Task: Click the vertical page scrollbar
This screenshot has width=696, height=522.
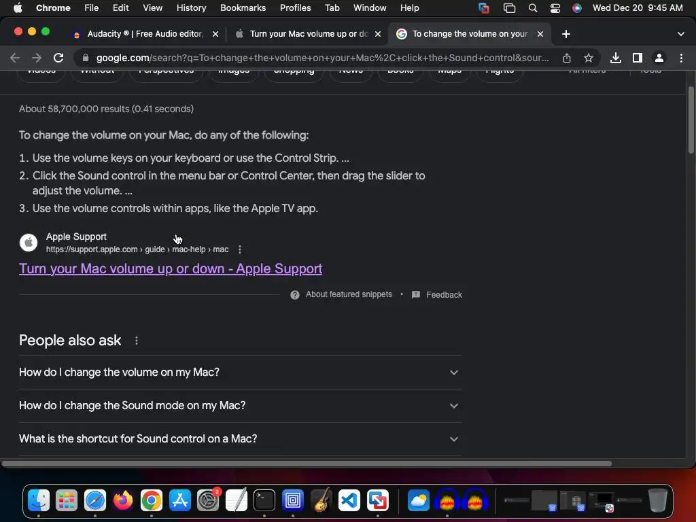Action: pyautogui.click(x=691, y=120)
